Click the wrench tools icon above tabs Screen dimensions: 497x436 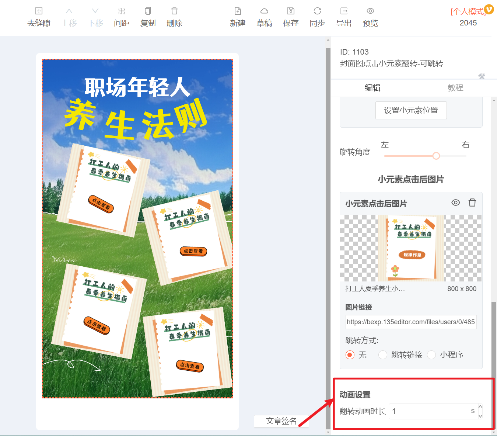pyautogui.click(x=482, y=76)
